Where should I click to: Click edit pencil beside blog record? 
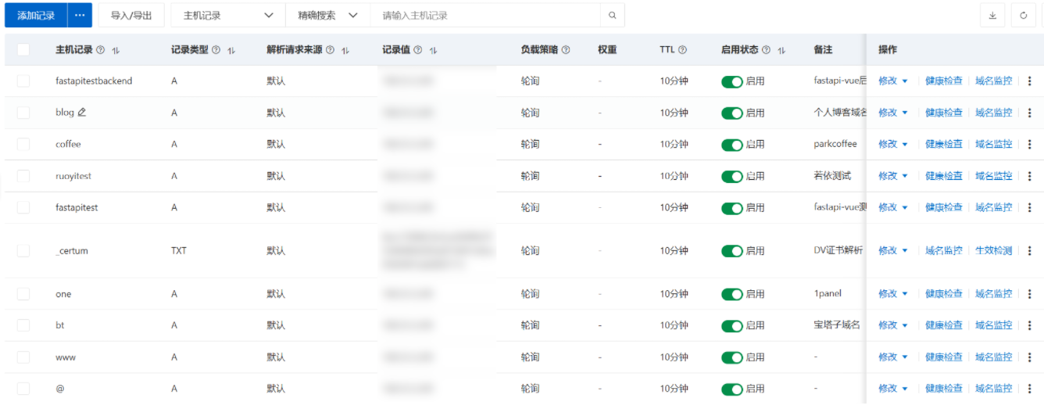[x=82, y=113]
